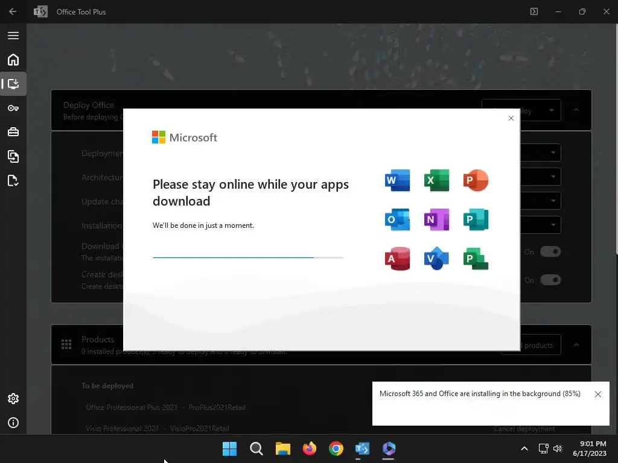618x463 pixels.
Task: Open taskbar Search
Action: [256, 449]
